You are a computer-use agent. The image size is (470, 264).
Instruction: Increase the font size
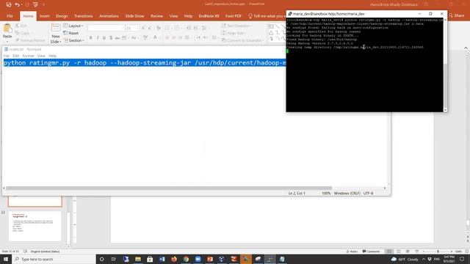(x=143, y=28)
